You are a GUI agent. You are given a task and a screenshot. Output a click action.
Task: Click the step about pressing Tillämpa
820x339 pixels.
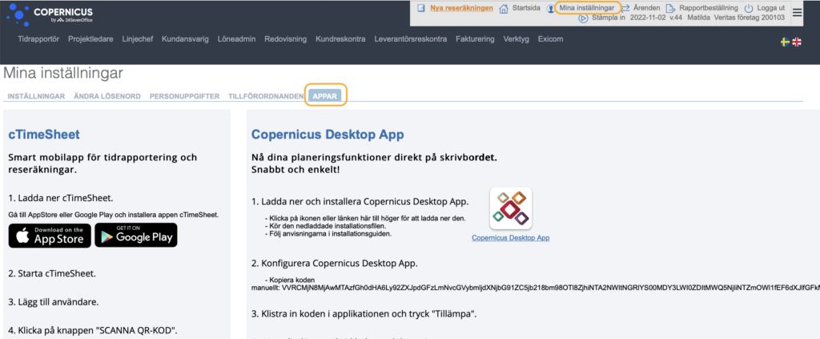(x=364, y=314)
